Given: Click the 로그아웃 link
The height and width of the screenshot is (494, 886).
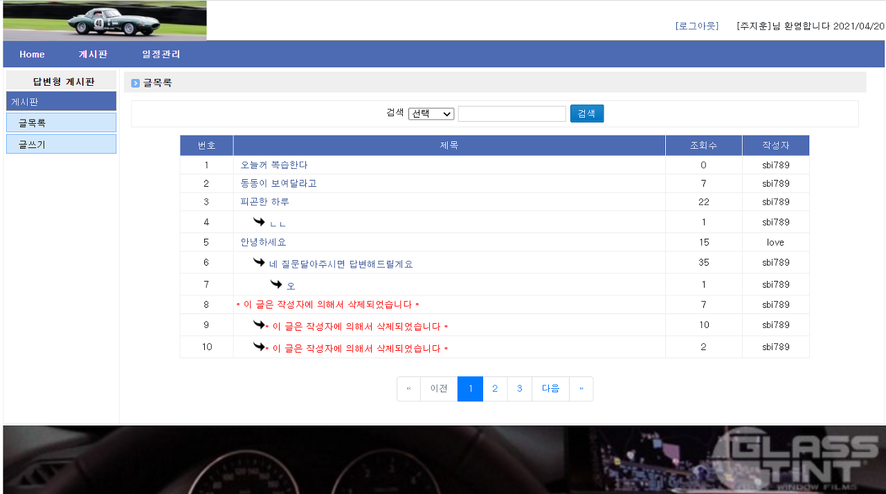Looking at the screenshot, I should point(697,26).
